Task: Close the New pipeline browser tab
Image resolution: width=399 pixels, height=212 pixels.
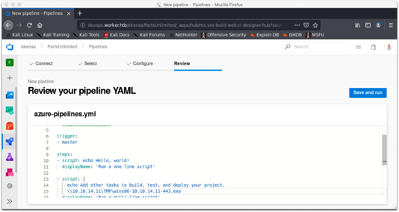Action: (69, 13)
